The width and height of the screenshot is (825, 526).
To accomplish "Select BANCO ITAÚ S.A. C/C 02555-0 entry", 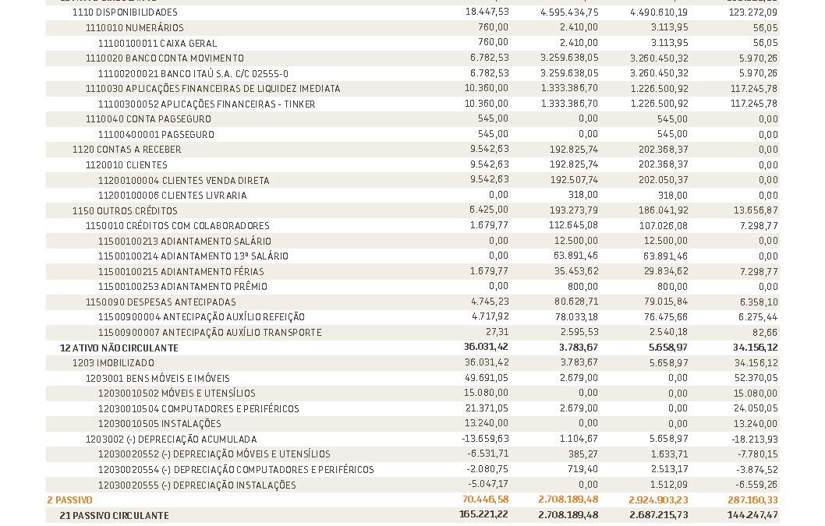I will [x=193, y=73].
